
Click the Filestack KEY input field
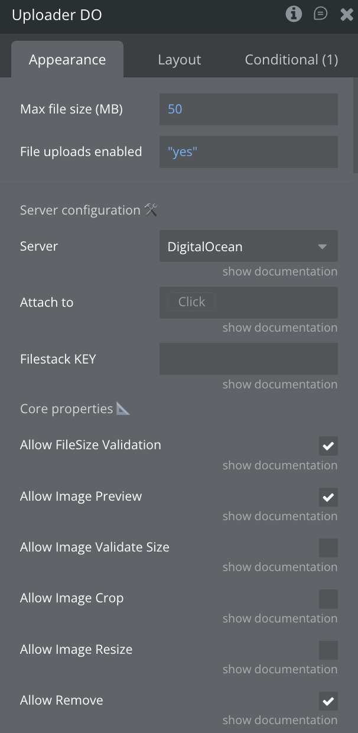pos(248,359)
